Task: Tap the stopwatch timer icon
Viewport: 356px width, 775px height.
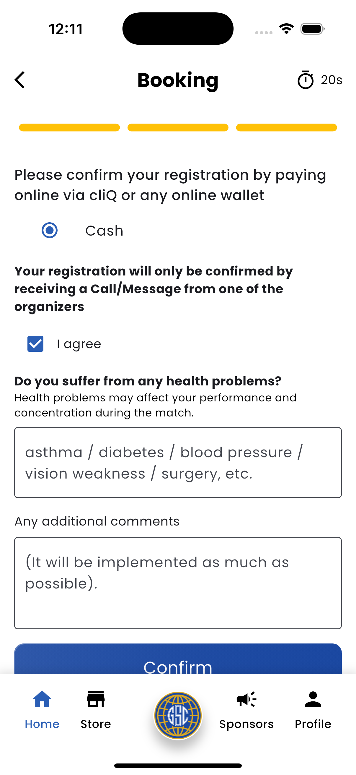Action: (x=305, y=80)
